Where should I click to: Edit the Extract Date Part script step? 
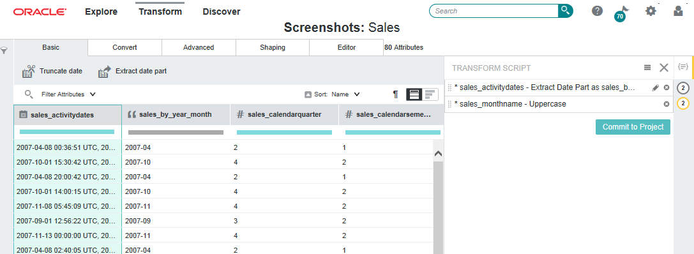click(656, 87)
